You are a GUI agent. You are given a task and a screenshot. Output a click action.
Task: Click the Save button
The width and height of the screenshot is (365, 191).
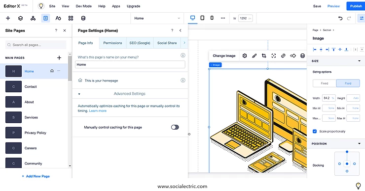tap(317, 6)
